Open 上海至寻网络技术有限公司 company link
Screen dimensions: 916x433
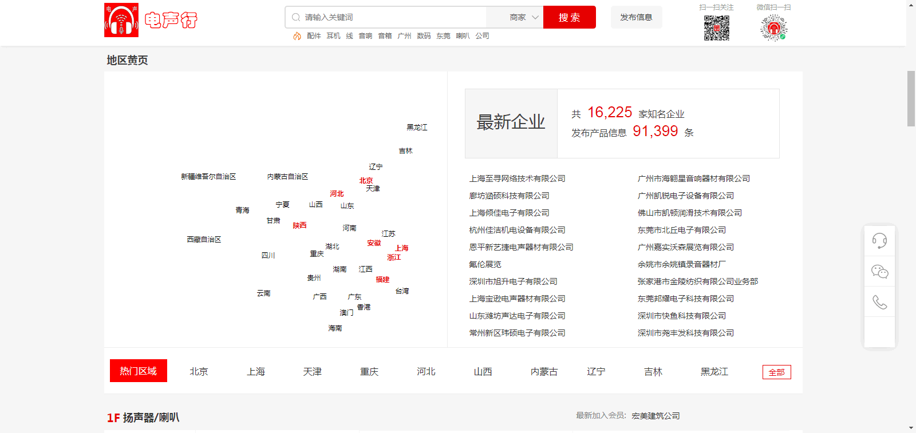pos(517,178)
